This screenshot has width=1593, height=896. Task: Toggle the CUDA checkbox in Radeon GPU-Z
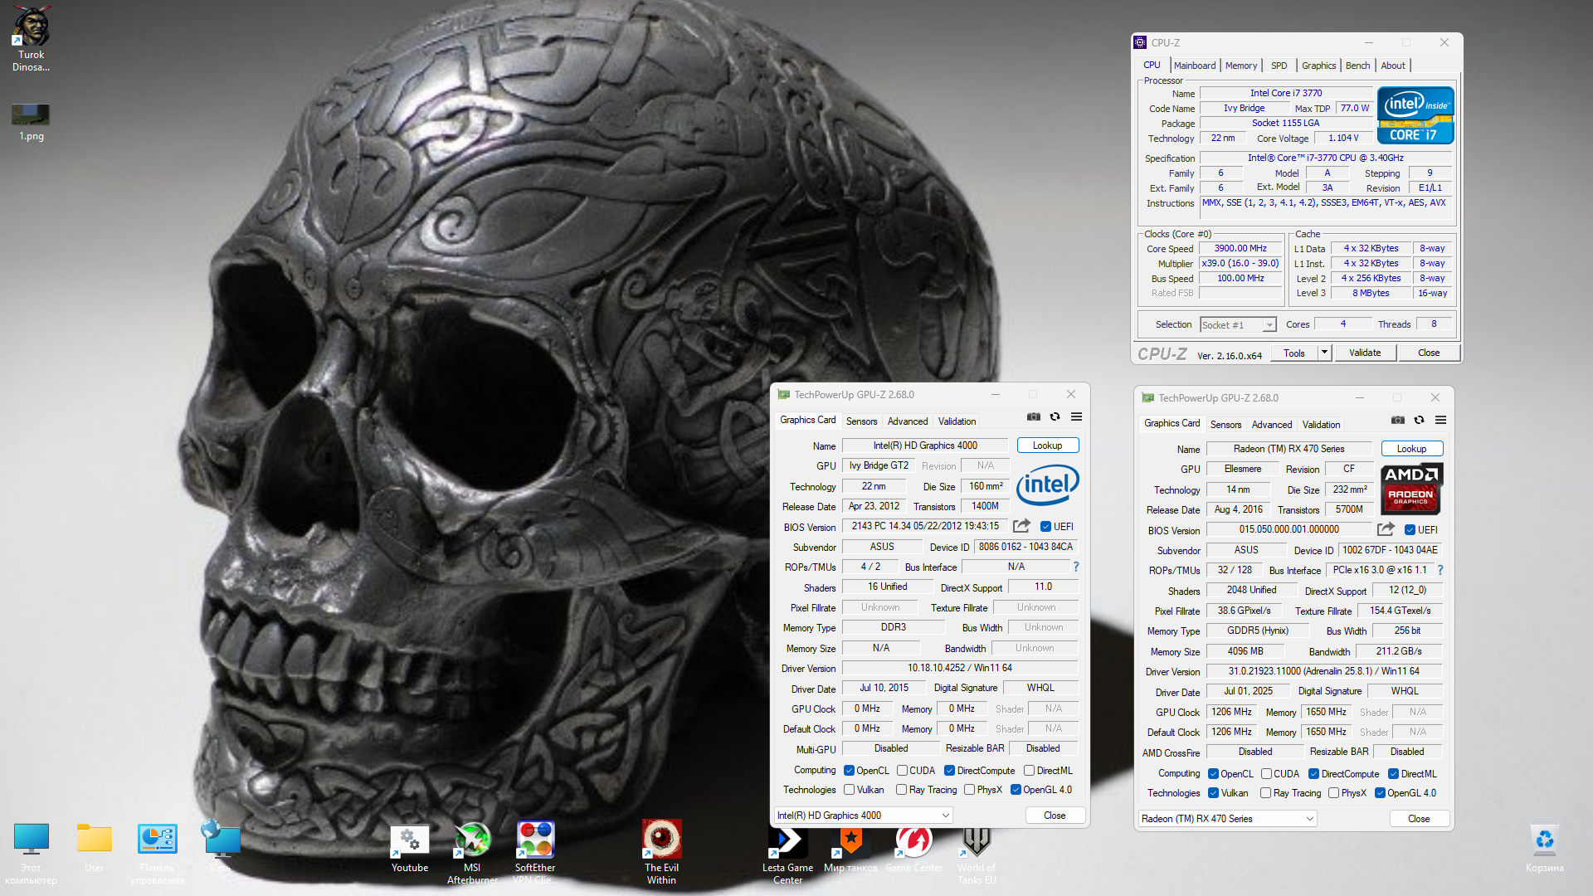point(1266,773)
